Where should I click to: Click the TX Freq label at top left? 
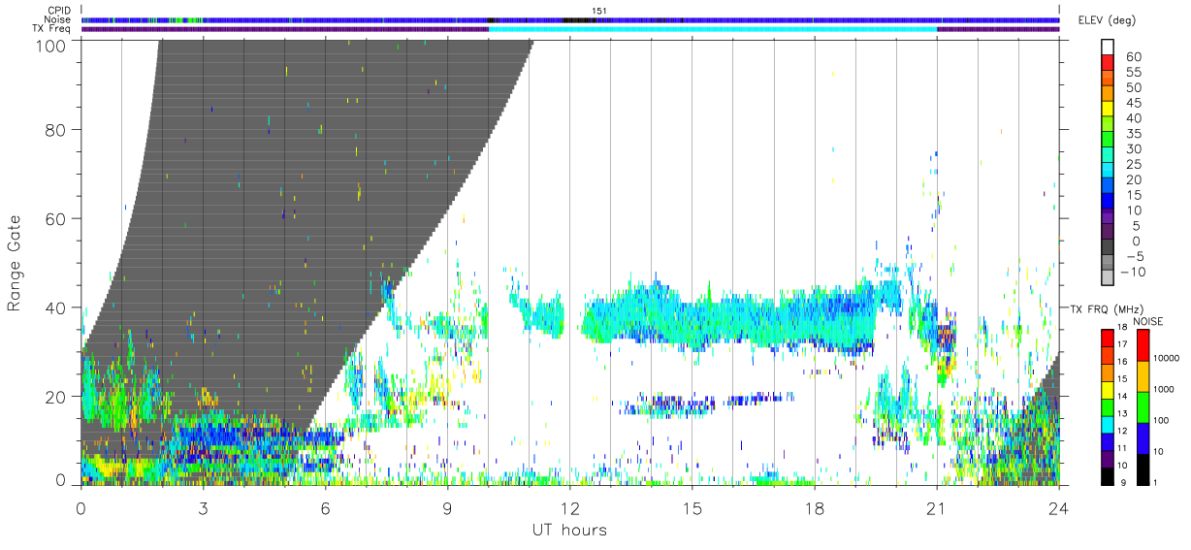coord(51,29)
